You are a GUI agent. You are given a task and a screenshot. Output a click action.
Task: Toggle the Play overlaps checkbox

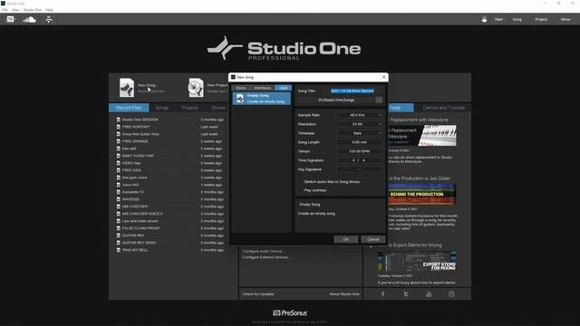tap(300, 190)
